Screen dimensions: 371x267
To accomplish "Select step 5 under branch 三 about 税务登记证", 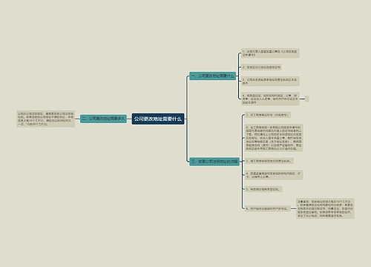I will pyautogui.click(x=263, y=189).
